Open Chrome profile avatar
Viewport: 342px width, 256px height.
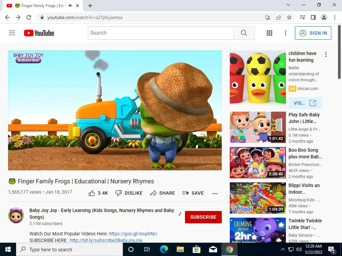(324, 17)
